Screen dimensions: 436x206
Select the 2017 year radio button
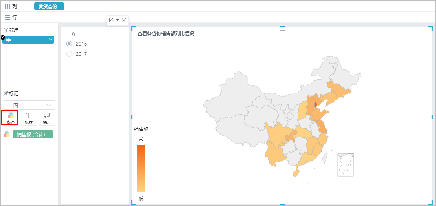click(69, 54)
